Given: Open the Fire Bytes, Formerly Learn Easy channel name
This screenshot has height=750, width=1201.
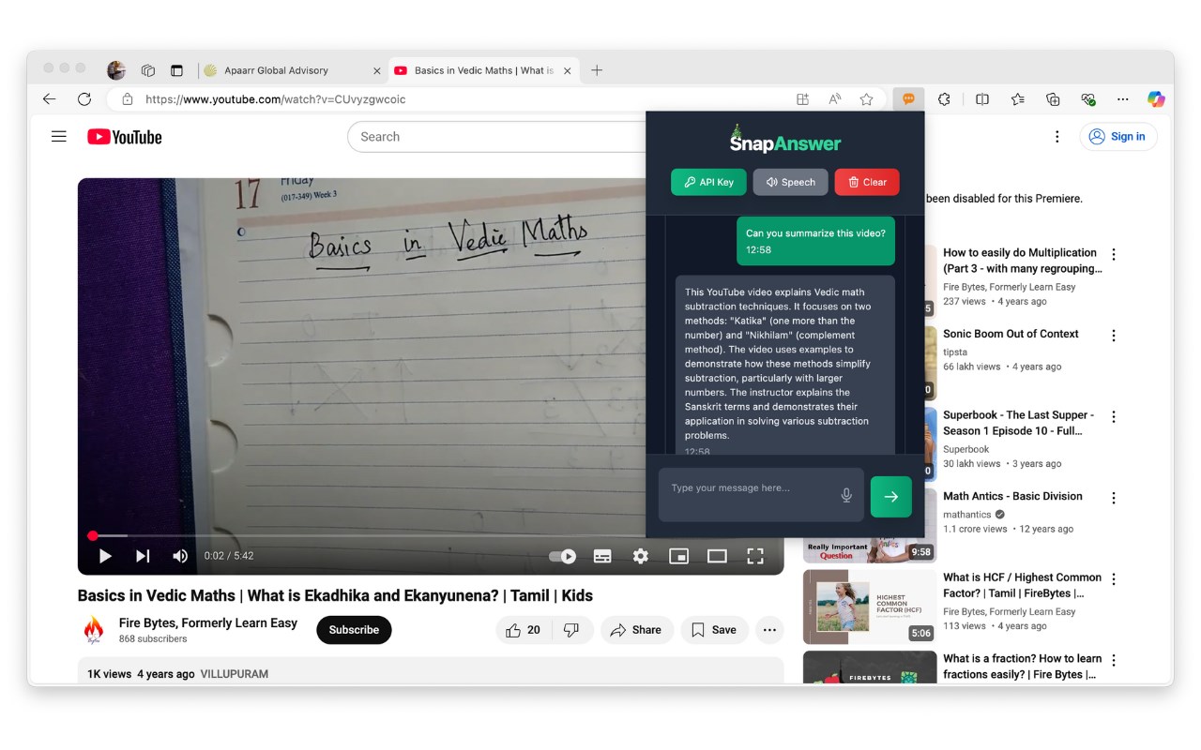Looking at the screenshot, I should point(208,622).
